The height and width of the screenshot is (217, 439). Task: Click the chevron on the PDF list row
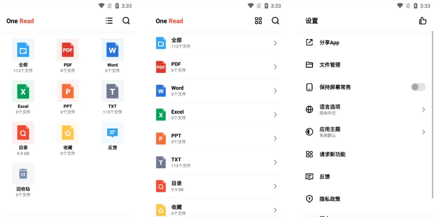275,67
